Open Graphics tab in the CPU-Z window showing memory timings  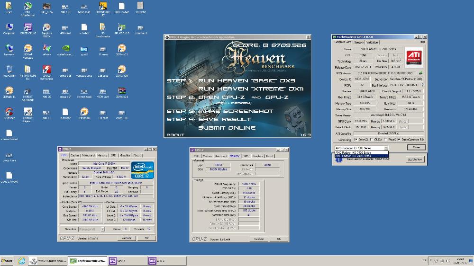[x=257, y=156]
